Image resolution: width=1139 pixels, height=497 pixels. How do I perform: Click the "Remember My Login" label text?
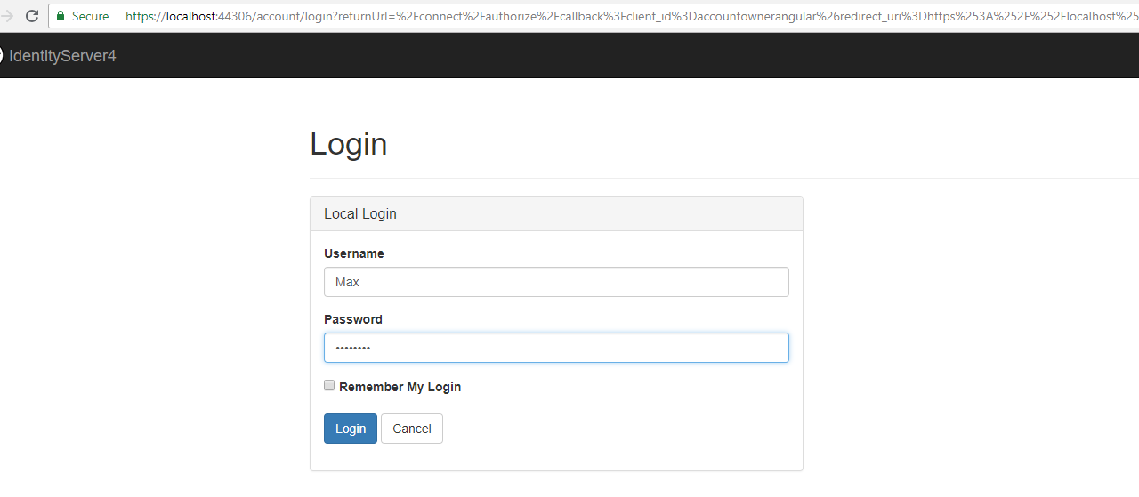click(x=400, y=387)
